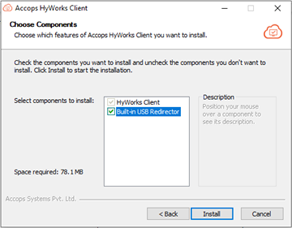Click Install to begin installation
The image size is (292, 228).
pyautogui.click(x=212, y=214)
